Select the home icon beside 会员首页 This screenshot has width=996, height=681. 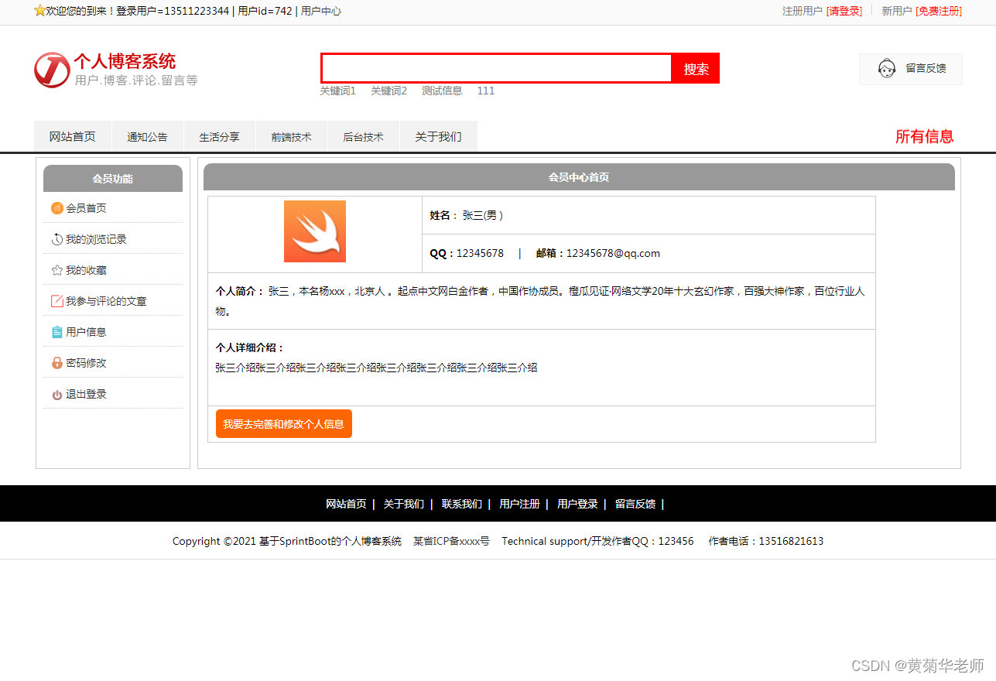(x=56, y=207)
